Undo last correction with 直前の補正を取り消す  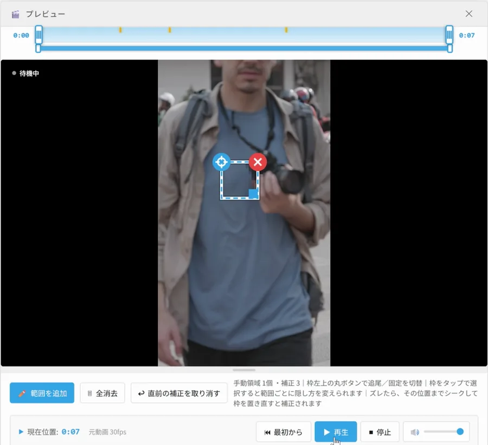(x=179, y=393)
